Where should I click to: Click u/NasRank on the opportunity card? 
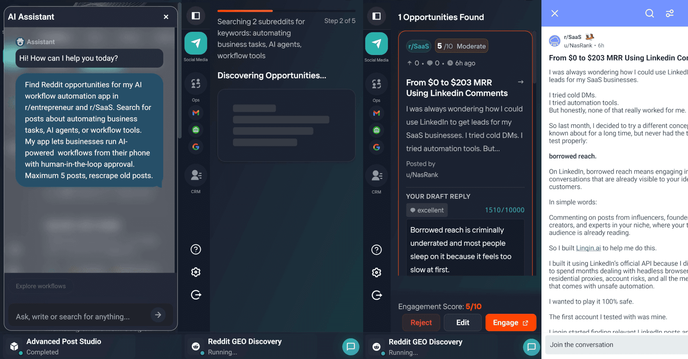click(422, 175)
